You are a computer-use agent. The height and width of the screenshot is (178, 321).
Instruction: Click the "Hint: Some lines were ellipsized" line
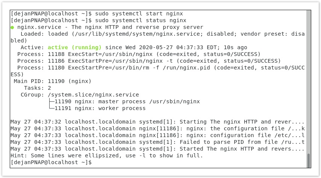pos(107,155)
